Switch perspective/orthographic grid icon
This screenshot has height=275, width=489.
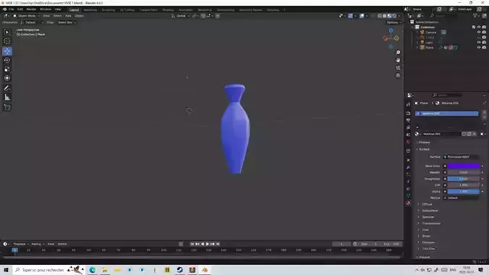tap(398, 75)
